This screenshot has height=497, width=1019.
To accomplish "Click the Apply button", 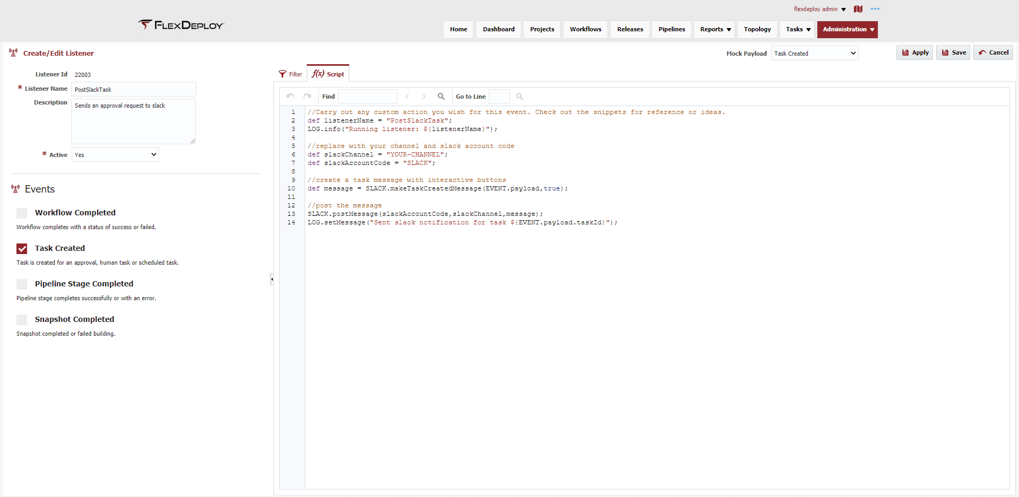I will point(915,53).
